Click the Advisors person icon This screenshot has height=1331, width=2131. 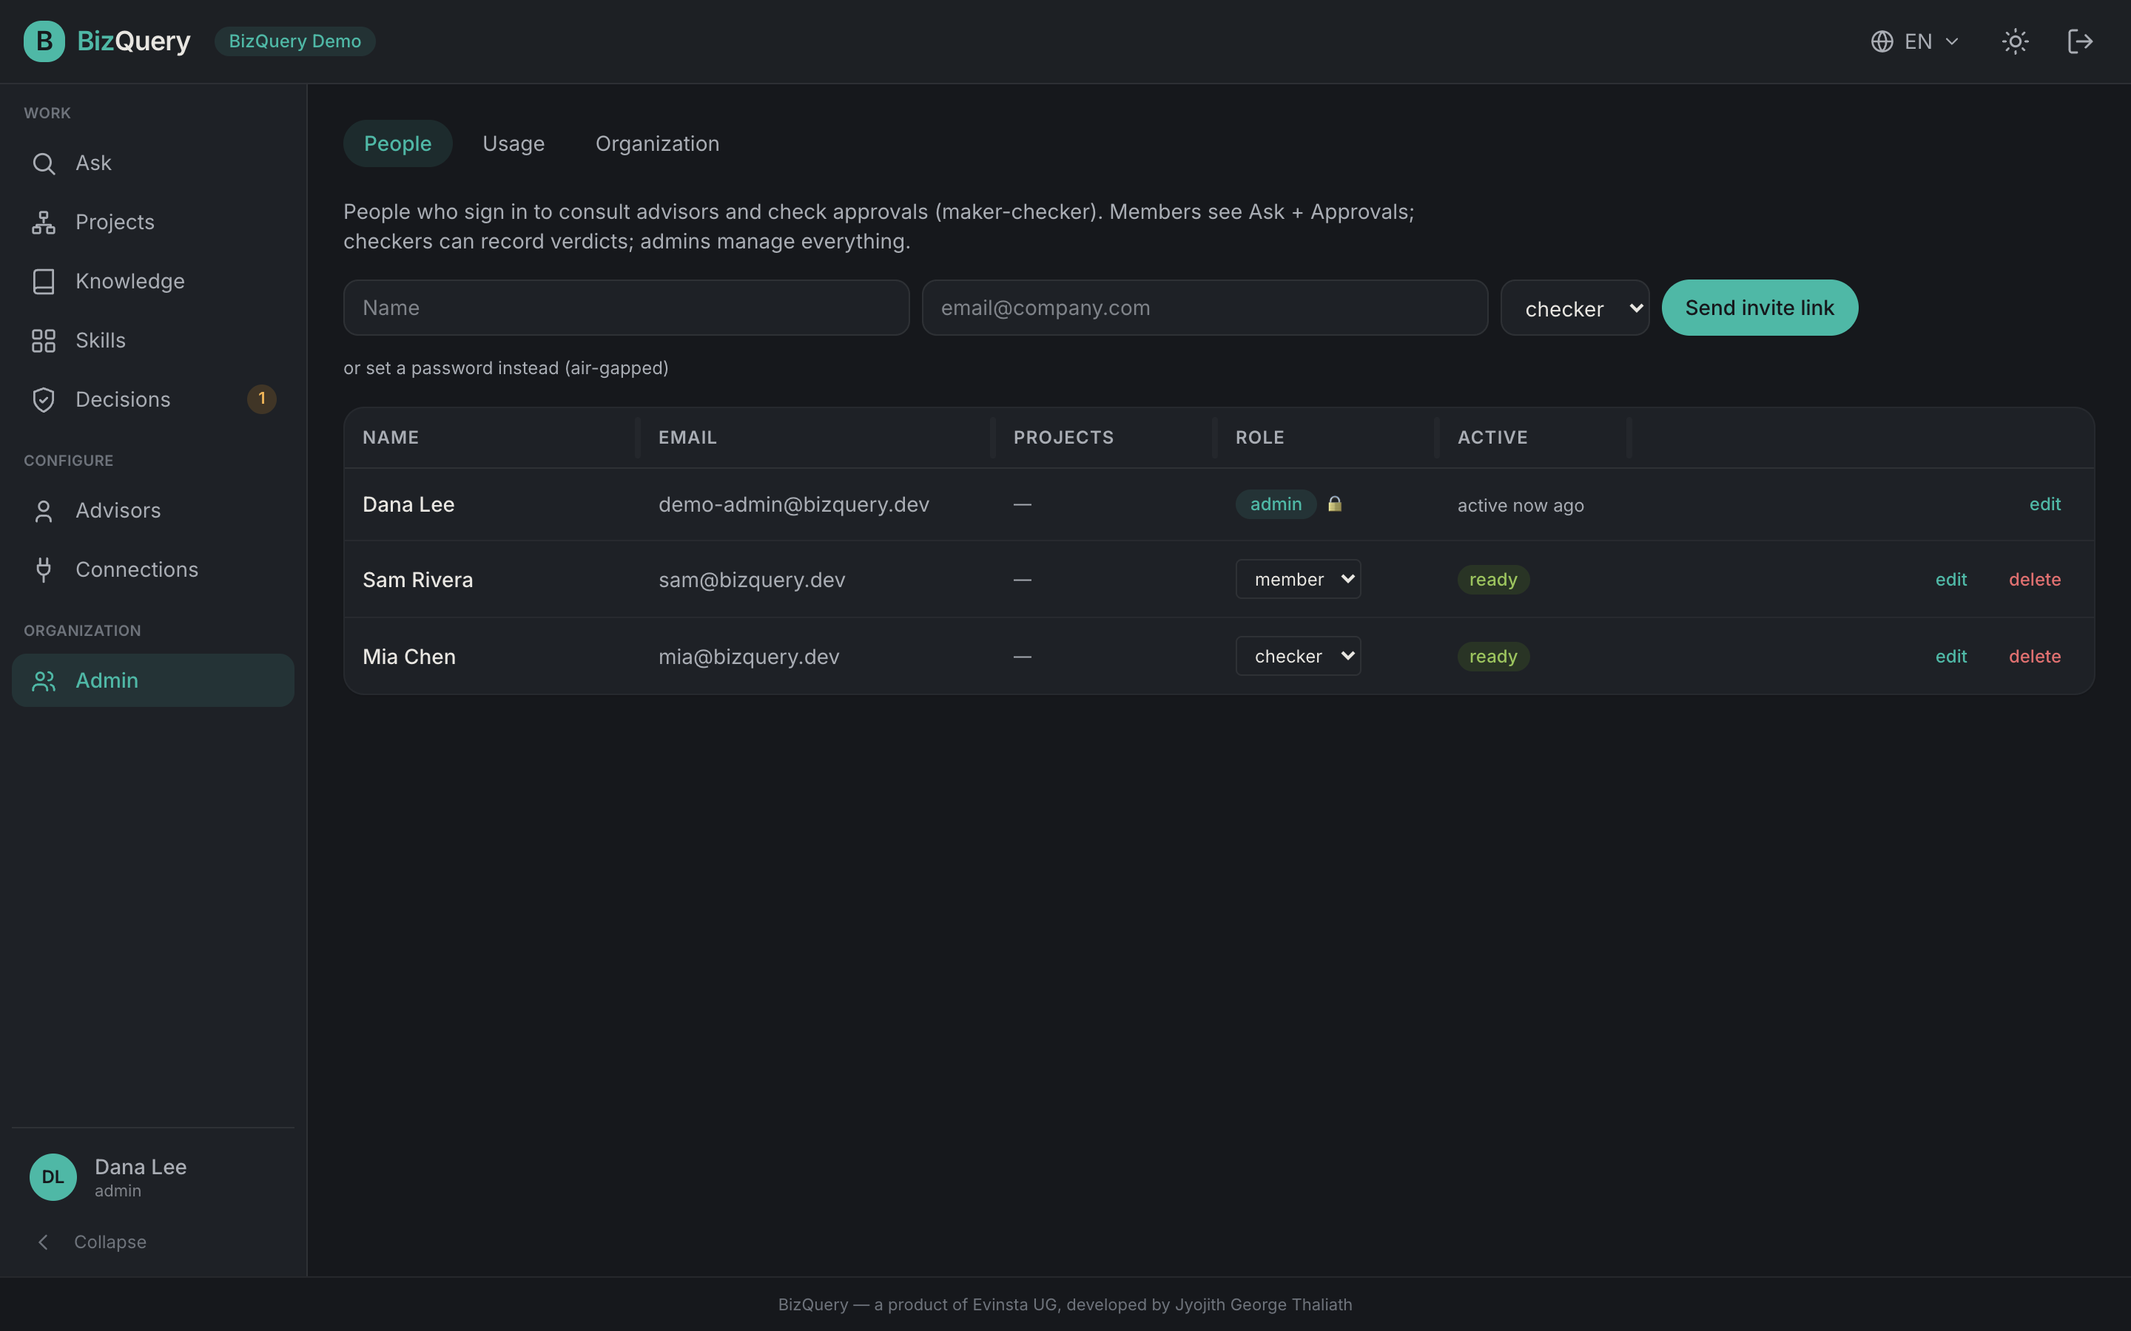43,510
